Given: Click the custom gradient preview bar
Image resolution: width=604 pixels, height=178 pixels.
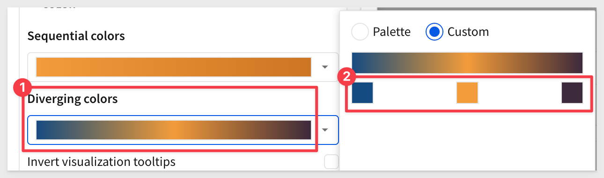Looking at the screenshot, I should [467, 63].
